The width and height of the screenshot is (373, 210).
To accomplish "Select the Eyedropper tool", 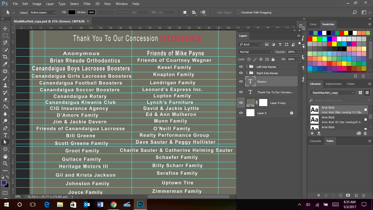I will point(5,64).
